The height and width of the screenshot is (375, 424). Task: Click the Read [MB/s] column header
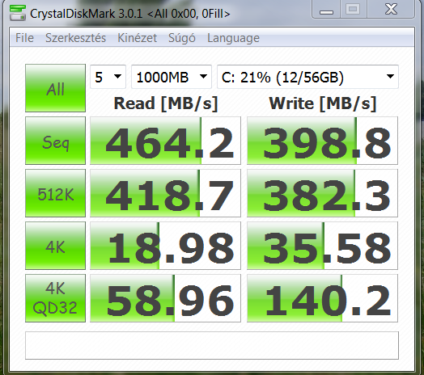pyautogui.click(x=166, y=103)
